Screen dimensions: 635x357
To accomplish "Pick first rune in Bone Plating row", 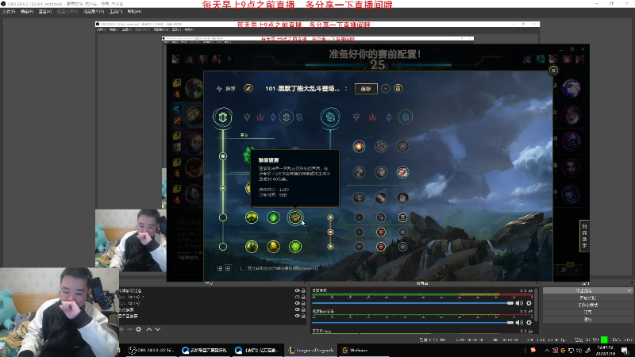I will 252,217.
